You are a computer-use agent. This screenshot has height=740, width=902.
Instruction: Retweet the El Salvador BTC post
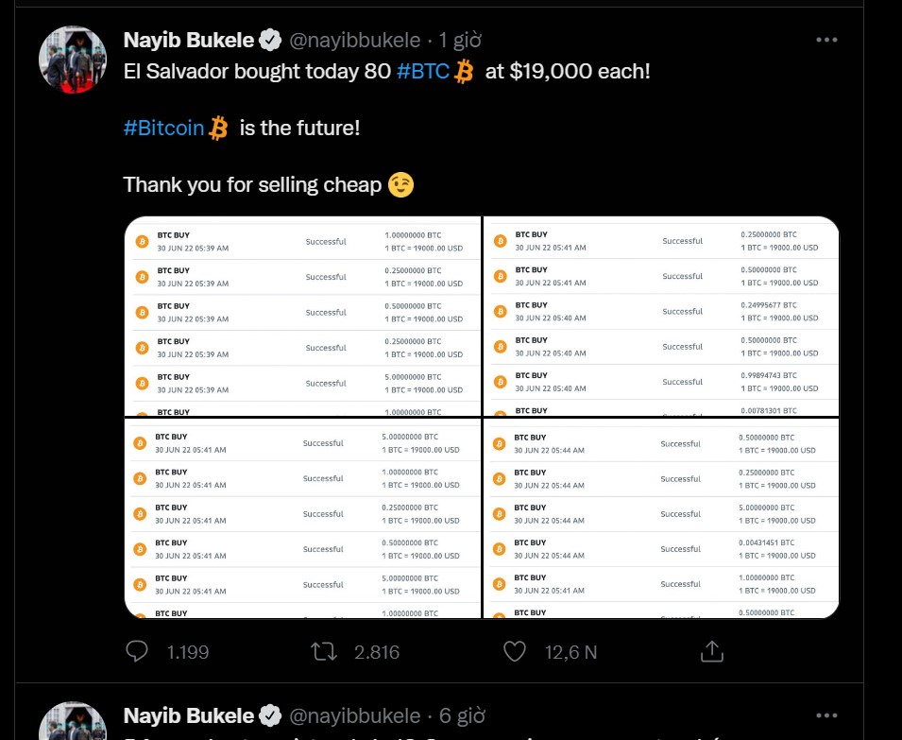(x=324, y=651)
